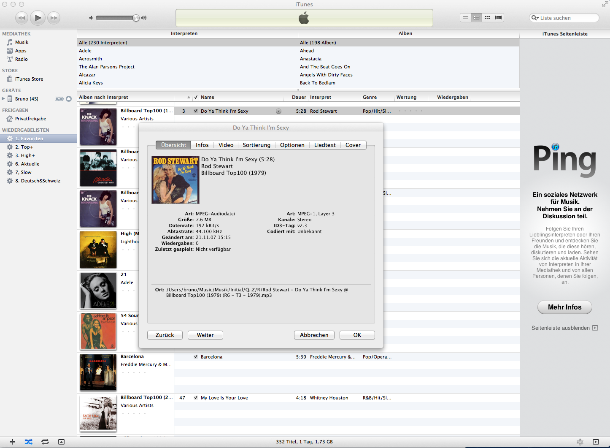Open the search field magnifier dropdown
Image resolution: width=610 pixels, height=448 pixels.
(x=535, y=18)
